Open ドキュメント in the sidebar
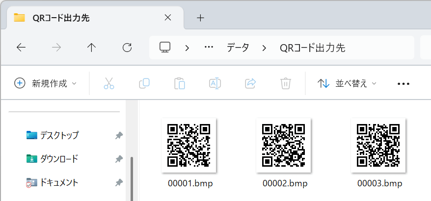The width and height of the screenshot is (431, 201). [52, 182]
